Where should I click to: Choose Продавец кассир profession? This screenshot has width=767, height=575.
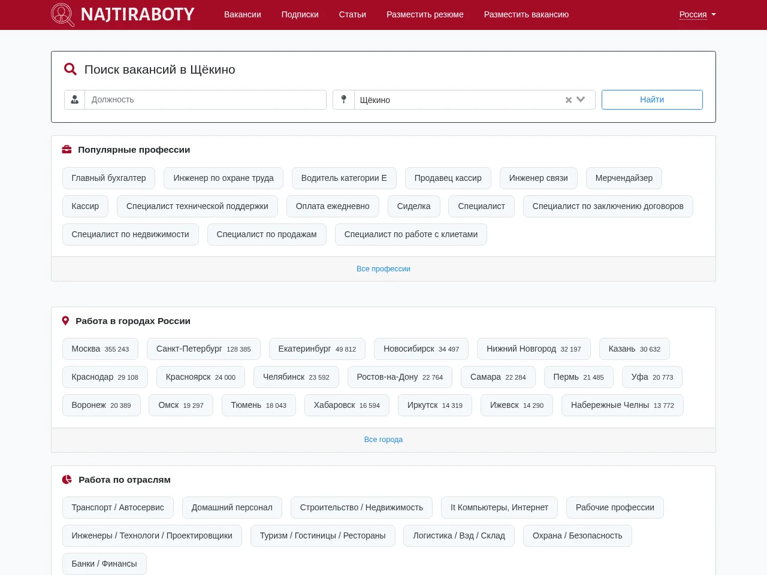pyautogui.click(x=448, y=178)
